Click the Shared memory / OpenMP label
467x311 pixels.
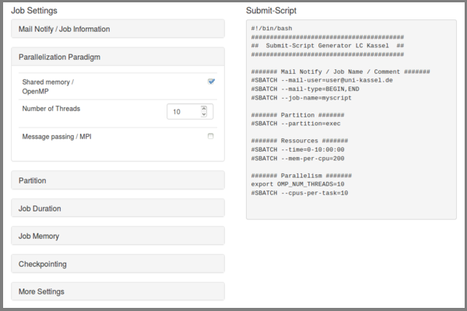[x=48, y=86]
